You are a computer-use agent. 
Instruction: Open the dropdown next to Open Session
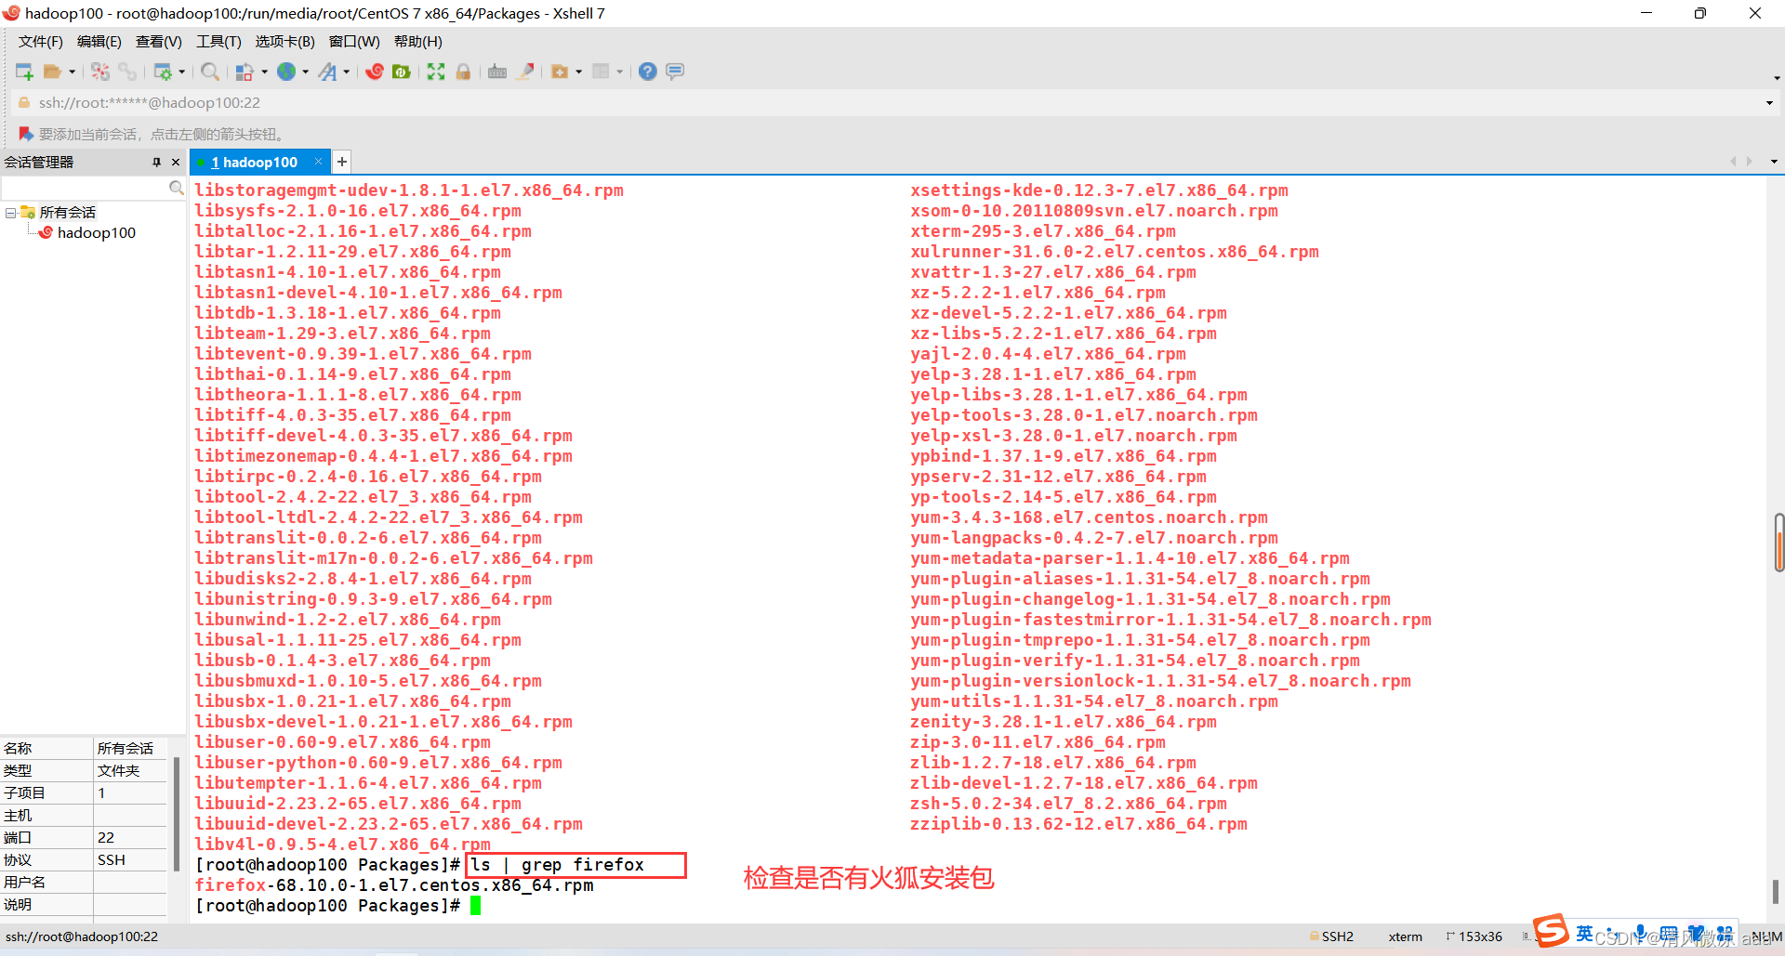[x=72, y=72]
